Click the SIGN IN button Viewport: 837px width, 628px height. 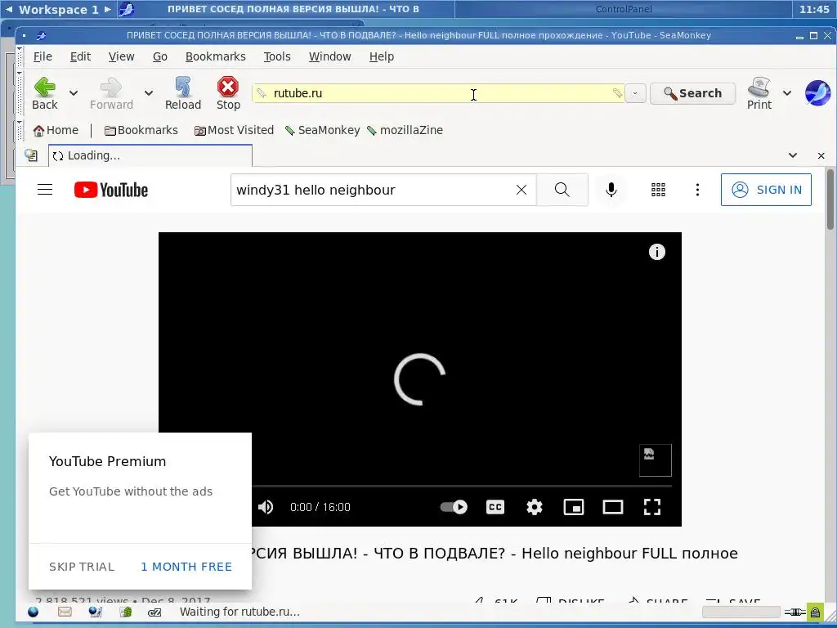click(766, 190)
